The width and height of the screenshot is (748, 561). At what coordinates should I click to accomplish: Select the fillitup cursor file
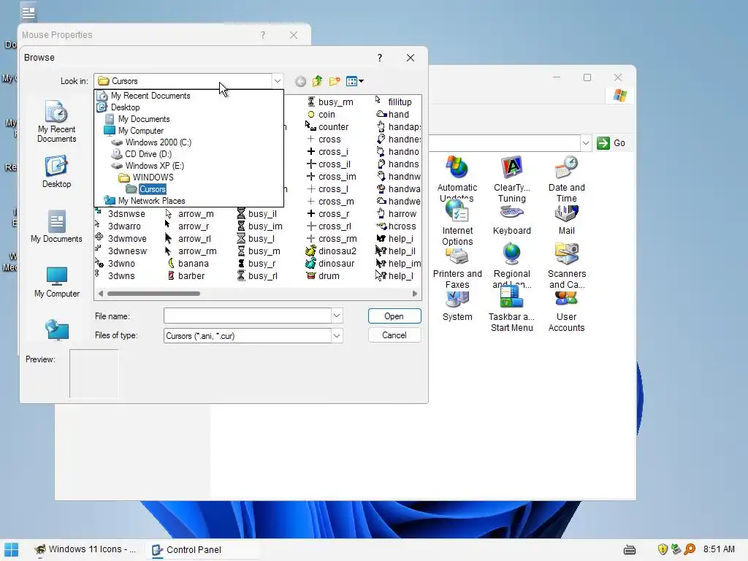click(394, 102)
